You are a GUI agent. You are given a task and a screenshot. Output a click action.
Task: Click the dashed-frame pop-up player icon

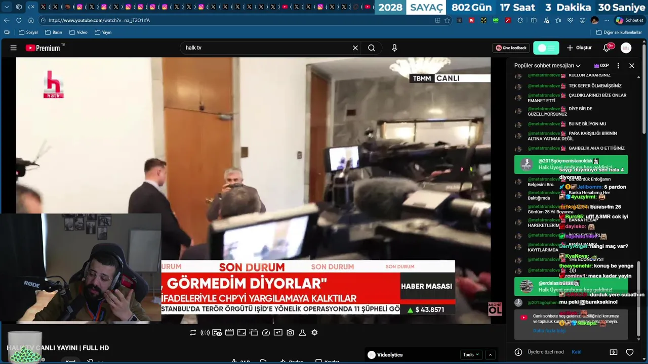(x=254, y=333)
